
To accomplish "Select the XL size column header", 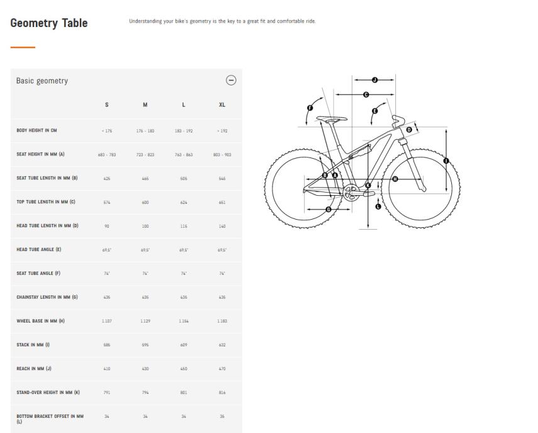I will [222, 105].
